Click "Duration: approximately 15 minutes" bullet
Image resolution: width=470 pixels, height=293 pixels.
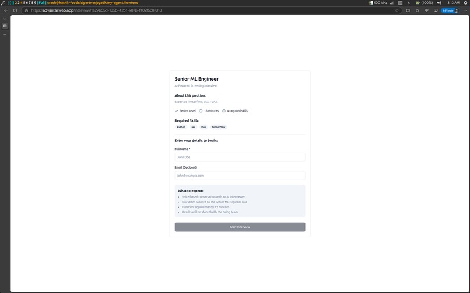pyautogui.click(x=206, y=207)
